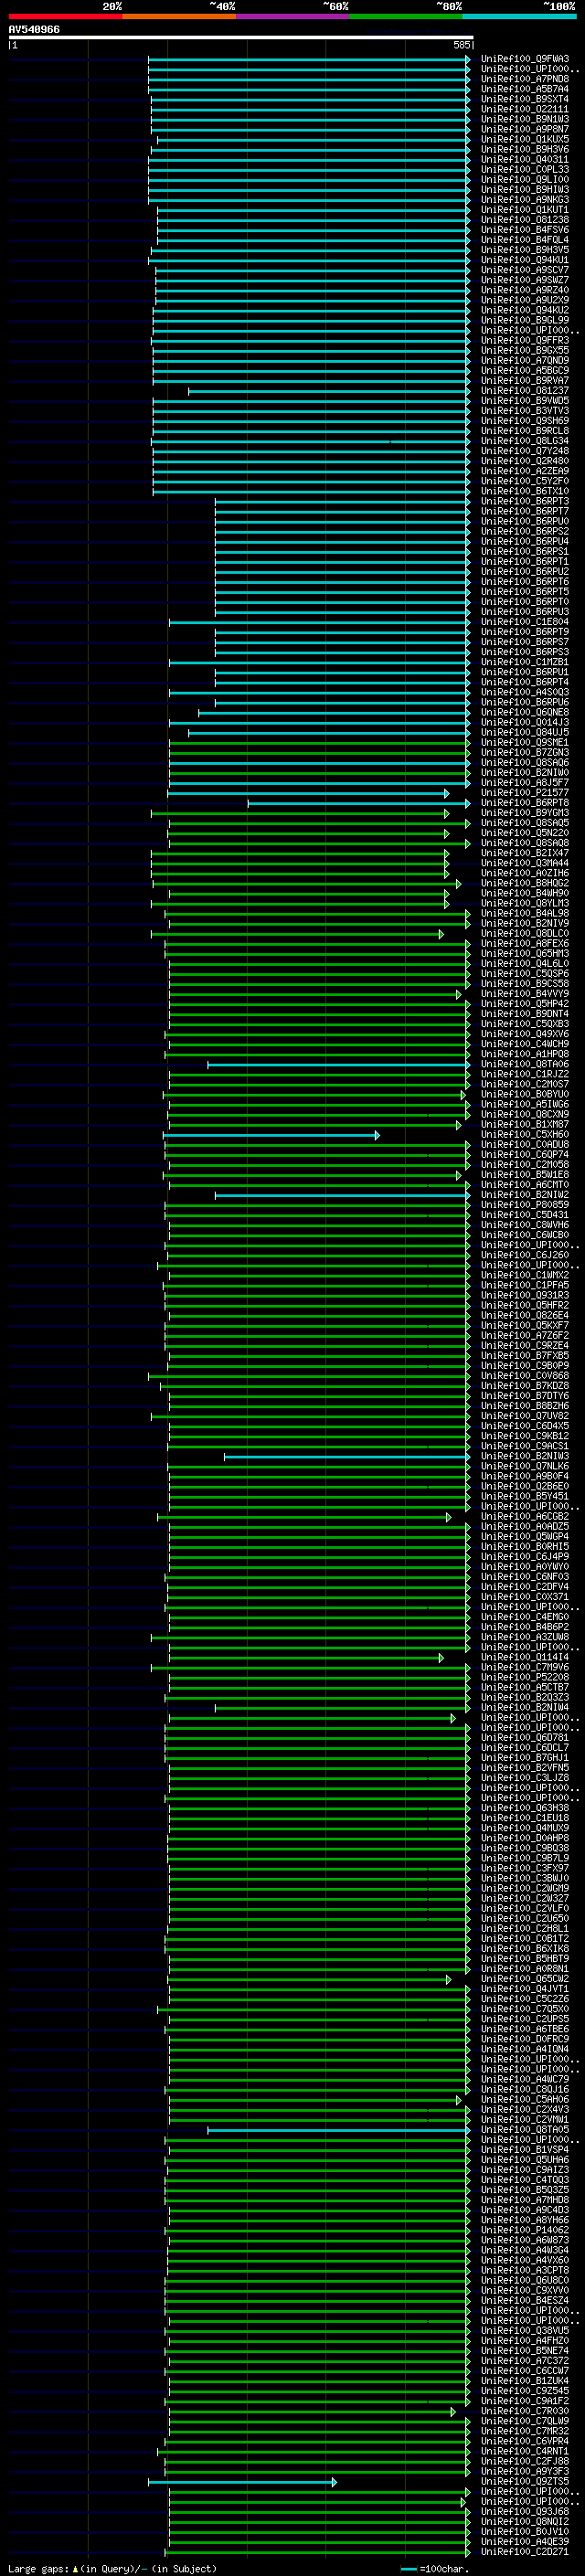
Task: Click the green alignment bar of UniRef100_Q8DLC0
Action: [297, 934]
